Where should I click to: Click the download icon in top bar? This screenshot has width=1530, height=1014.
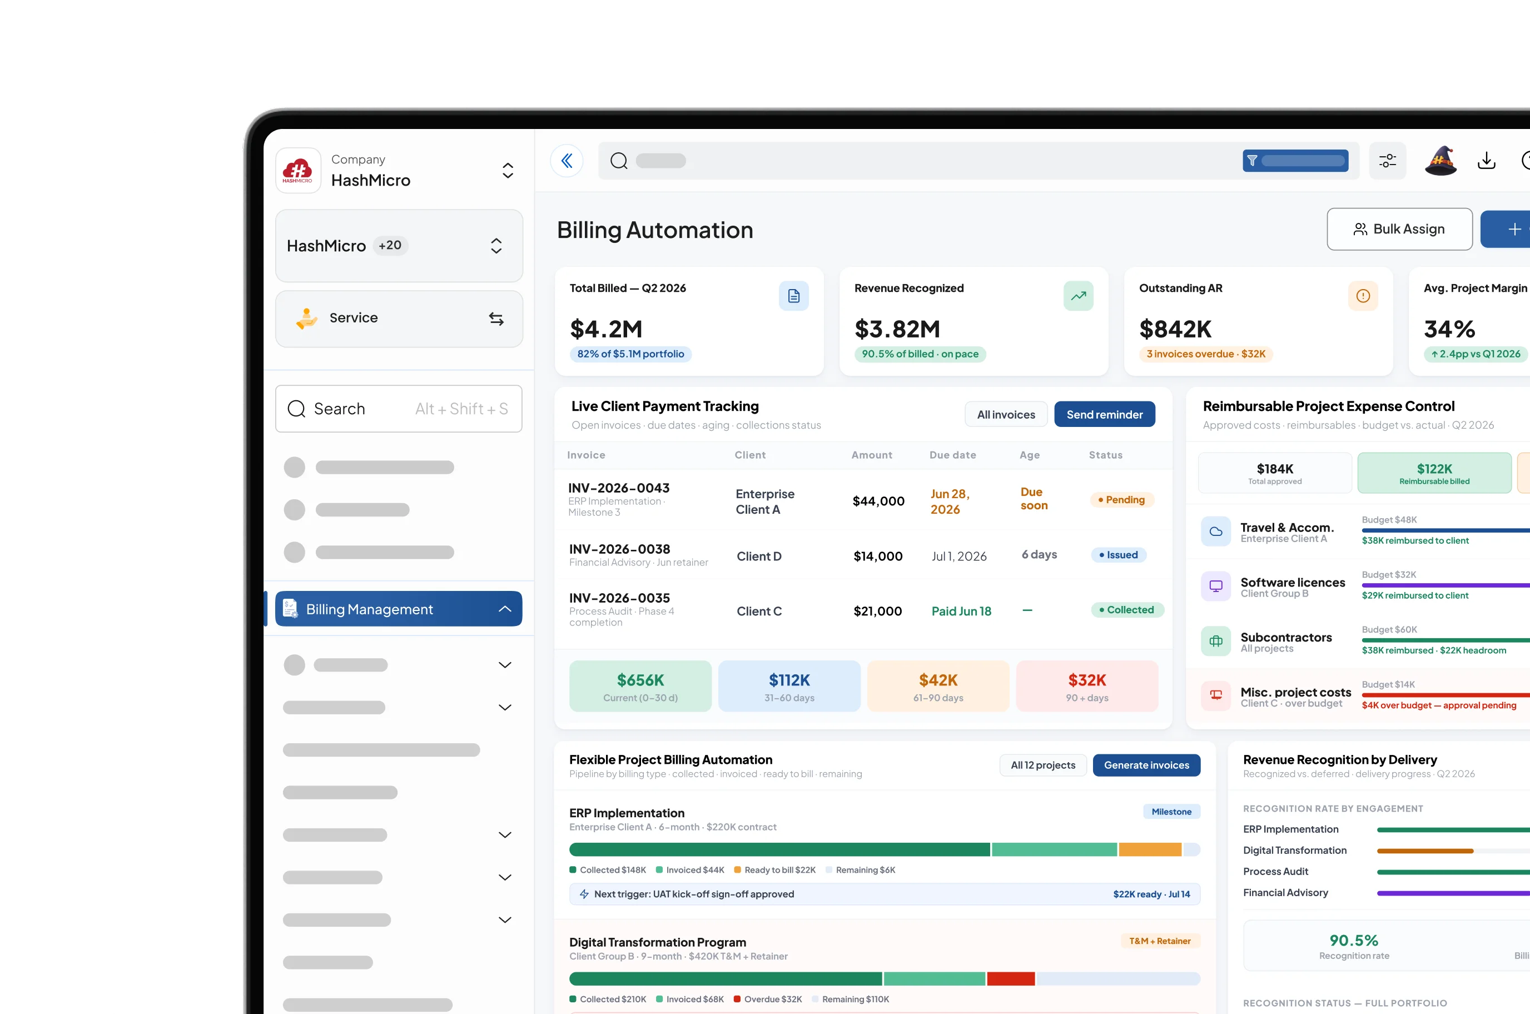[x=1486, y=160]
